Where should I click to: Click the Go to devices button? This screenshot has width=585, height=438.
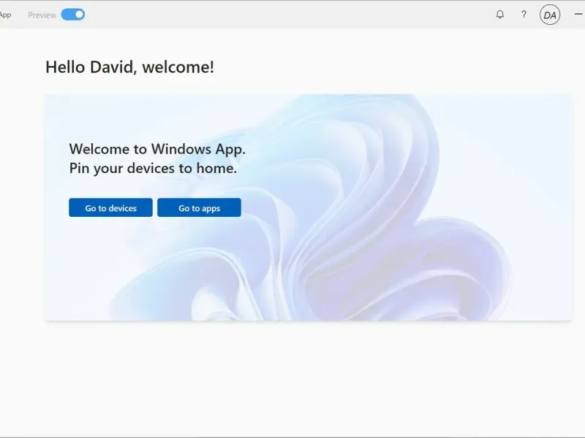[x=110, y=207]
